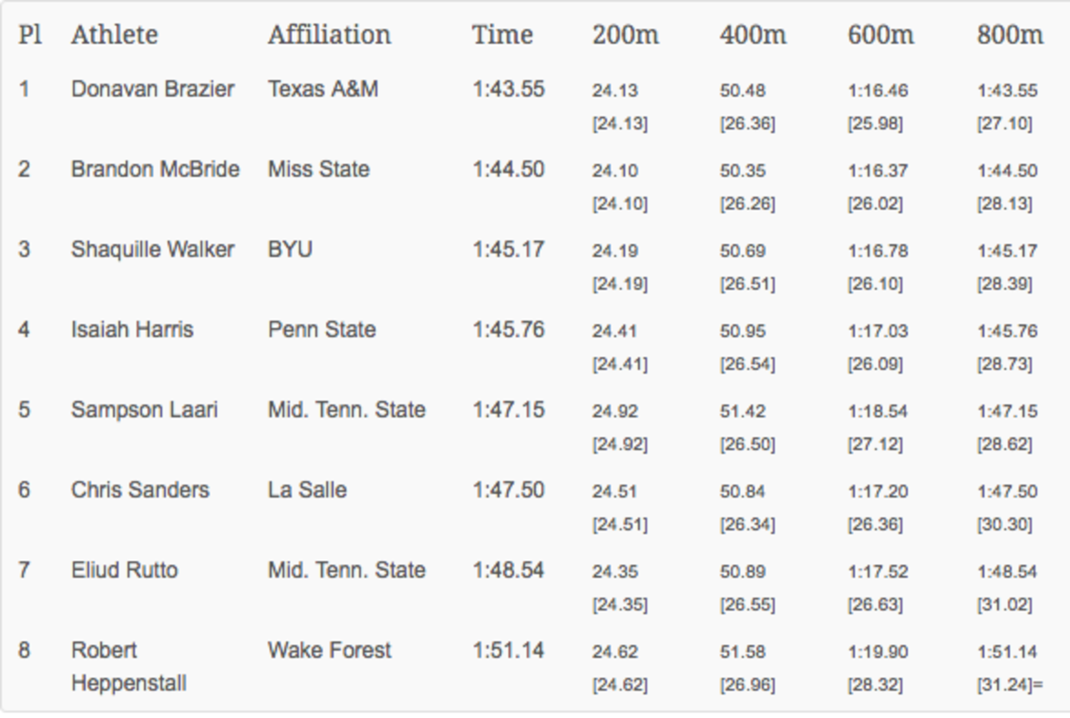Screen dimensions: 1070x718
Task: Select athlete Donavan Brazier
Action: [x=152, y=89]
